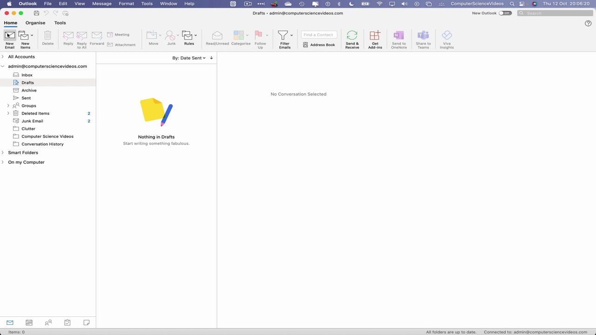Click the Delete trash icon
Screen dimensions: 596x335
pyautogui.click(x=47, y=35)
